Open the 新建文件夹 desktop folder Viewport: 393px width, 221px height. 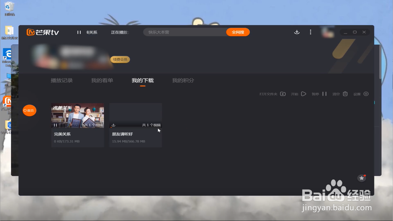tap(9, 32)
